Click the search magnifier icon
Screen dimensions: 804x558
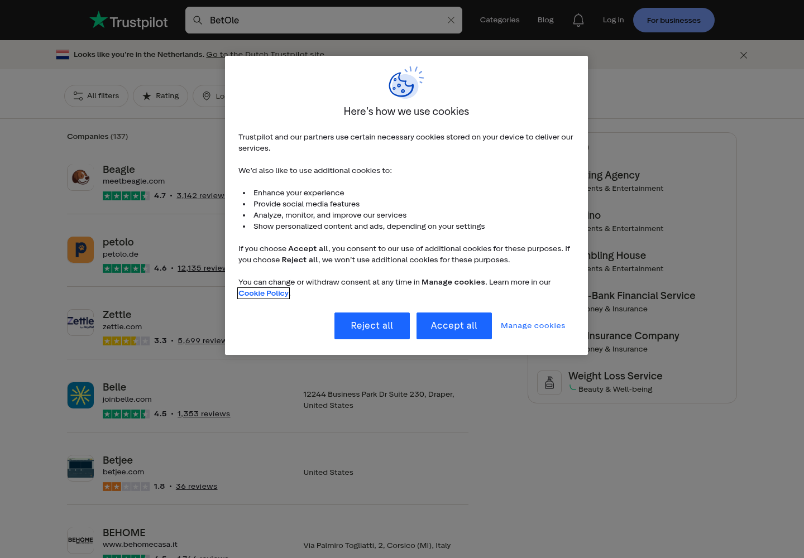[198, 20]
